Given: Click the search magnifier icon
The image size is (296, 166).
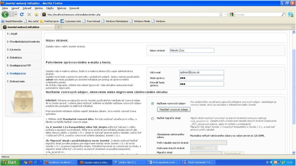Looking at the screenshot, I should tap(283, 14).
